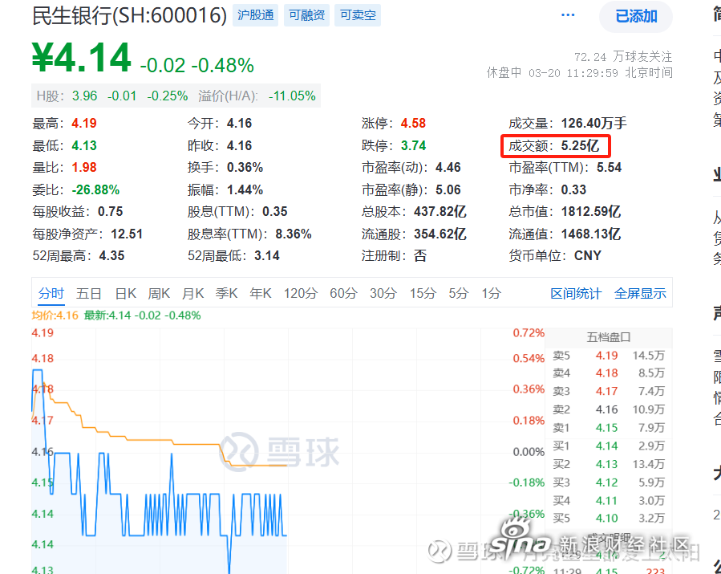This screenshot has height=574, width=721.
Task: Click the 买1 order row at 4.14
Action: coord(609,446)
